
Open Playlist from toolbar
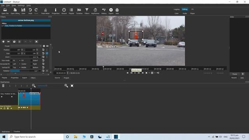coord(71,11)
